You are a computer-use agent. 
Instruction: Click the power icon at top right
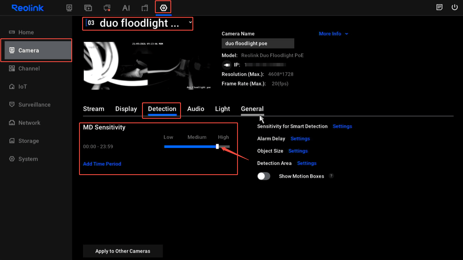pyautogui.click(x=455, y=7)
